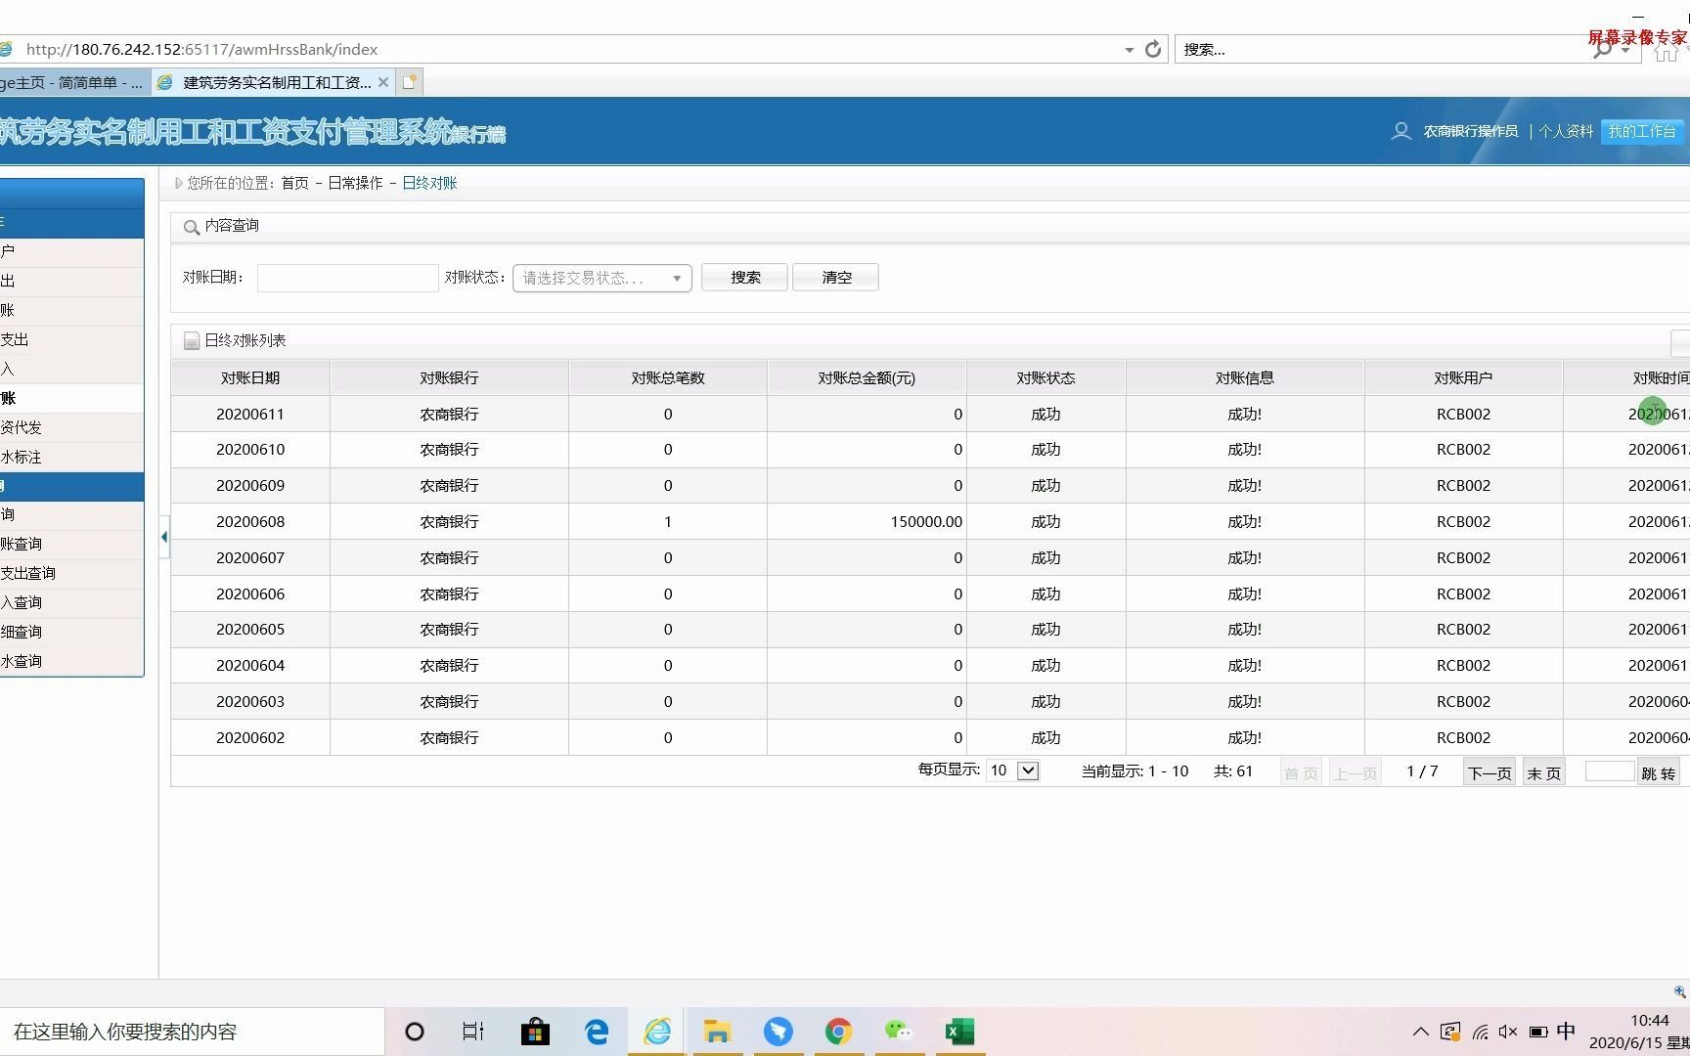
Task: Toggle the 中 input method indicator
Action: pyautogui.click(x=1566, y=1032)
